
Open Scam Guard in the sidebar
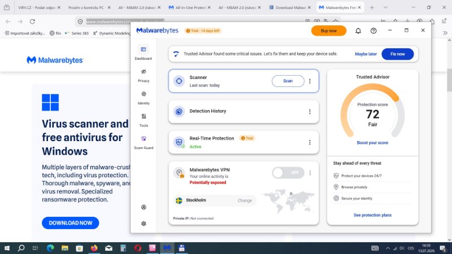144,143
